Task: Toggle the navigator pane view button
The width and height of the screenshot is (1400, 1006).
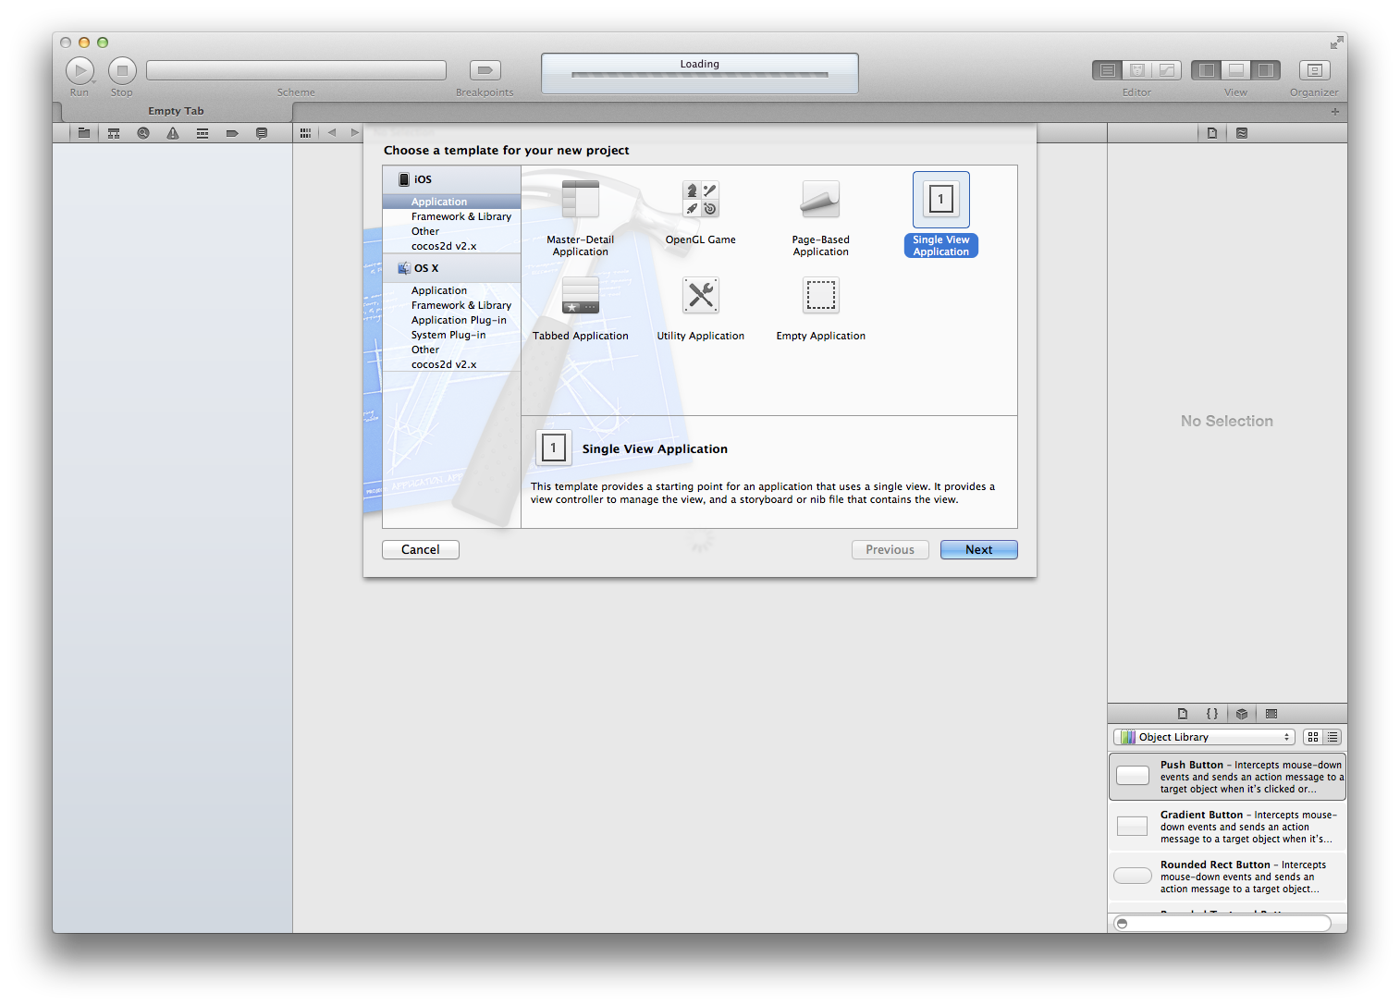Action: (x=1206, y=70)
